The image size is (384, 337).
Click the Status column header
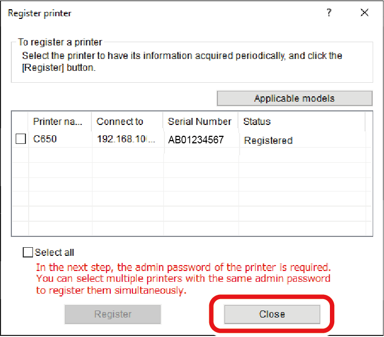[x=257, y=121]
